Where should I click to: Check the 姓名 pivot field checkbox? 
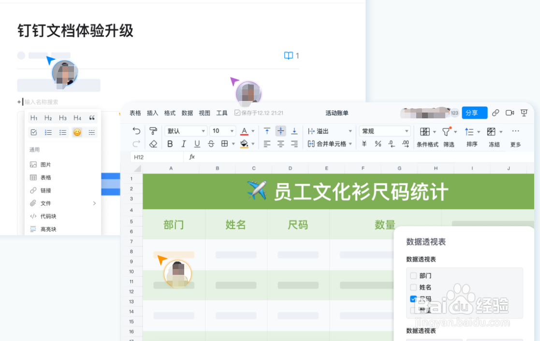(x=413, y=287)
